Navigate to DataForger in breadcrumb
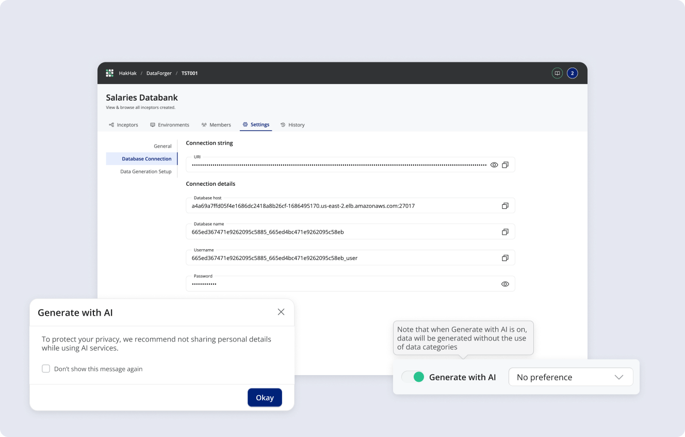This screenshot has width=685, height=437. pyautogui.click(x=159, y=73)
